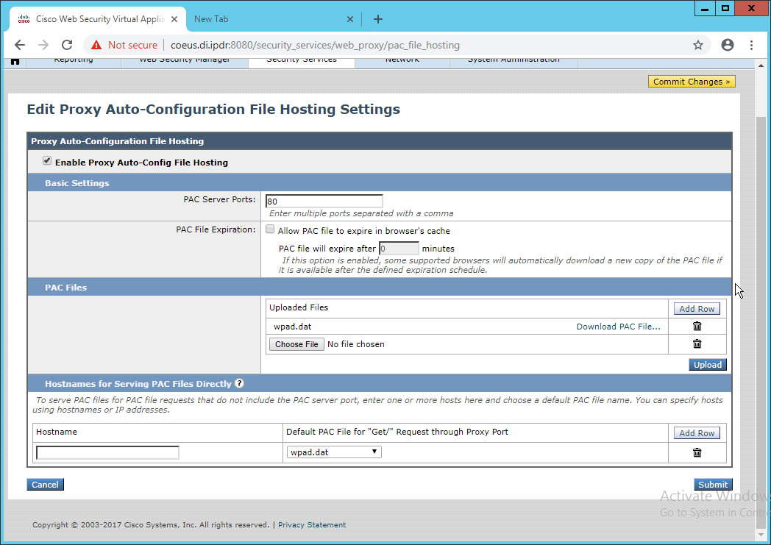Submit the PAC file hosting settings

(x=713, y=485)
